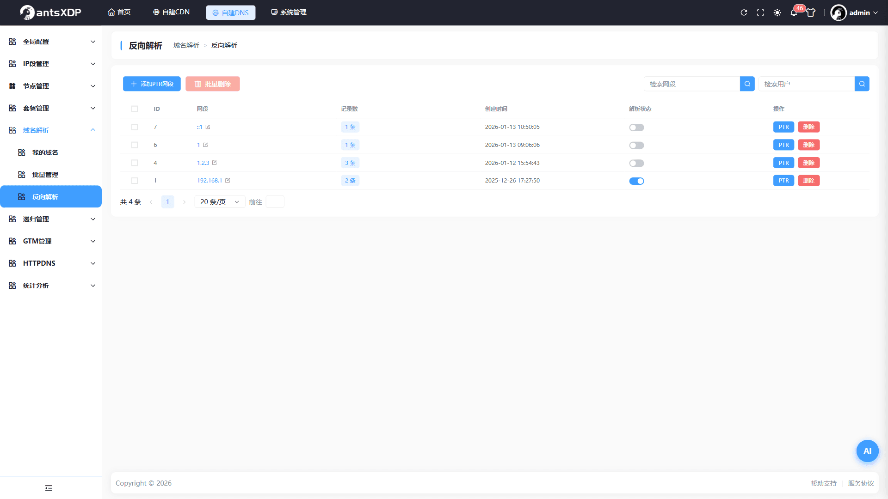Tick the select-all header checkbox
The image size is (888, 499).
tap(135, 109)
